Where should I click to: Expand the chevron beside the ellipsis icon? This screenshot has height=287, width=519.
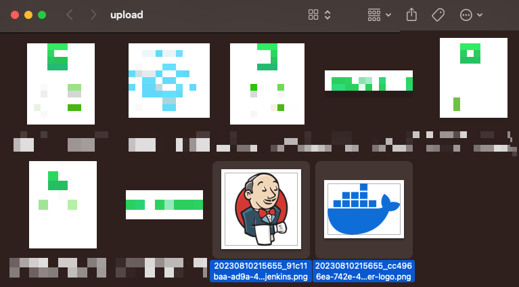480,15
